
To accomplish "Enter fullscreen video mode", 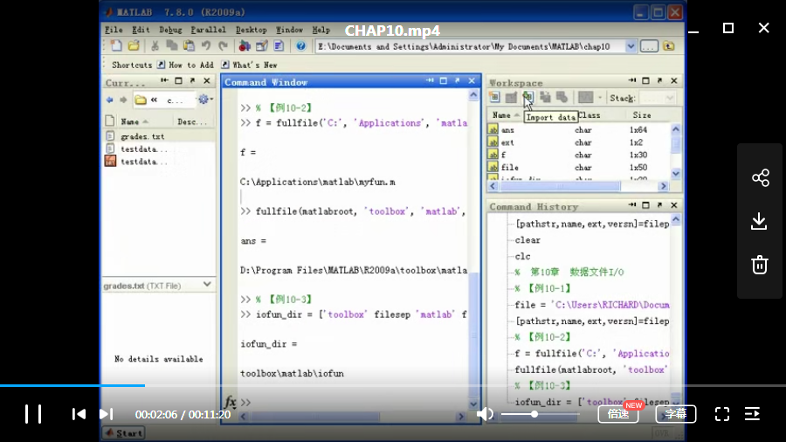I will click(x=722, y=414).
